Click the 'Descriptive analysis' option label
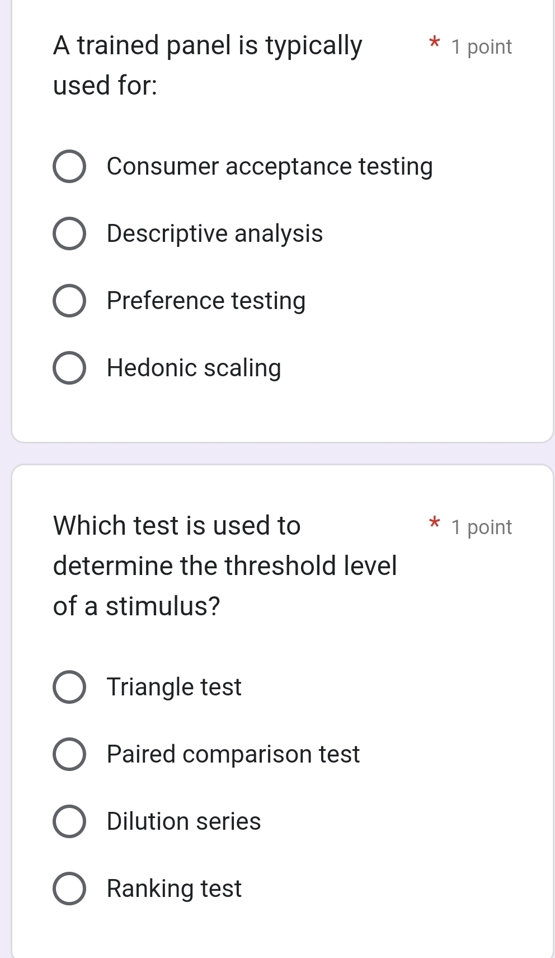 (215, 233)
